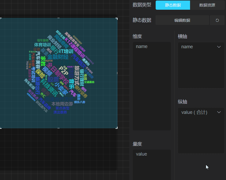This screenshot has height=180, width=226.
Task: Switch to the 数据资源 tab
Action: pos(207,5)
